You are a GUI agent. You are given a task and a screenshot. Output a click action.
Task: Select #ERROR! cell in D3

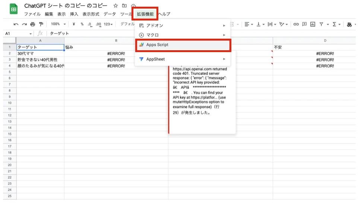(x=315, y=60)
